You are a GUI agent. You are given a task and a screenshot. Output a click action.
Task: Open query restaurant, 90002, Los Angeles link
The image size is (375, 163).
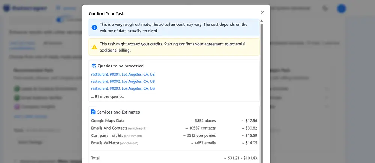coord(123,81)
